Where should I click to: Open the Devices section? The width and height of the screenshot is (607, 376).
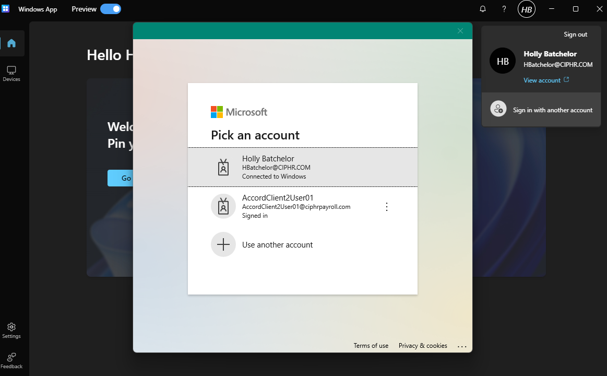click(11, 74)
